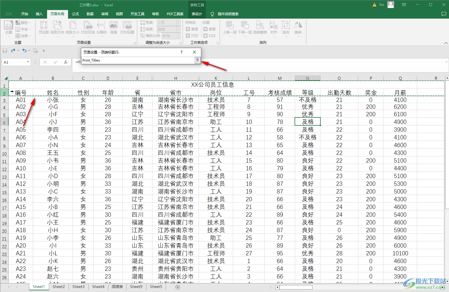Switch to the 成绩表 worksheet tab
This screenshot has height=292, width=449.
point(117,287)
